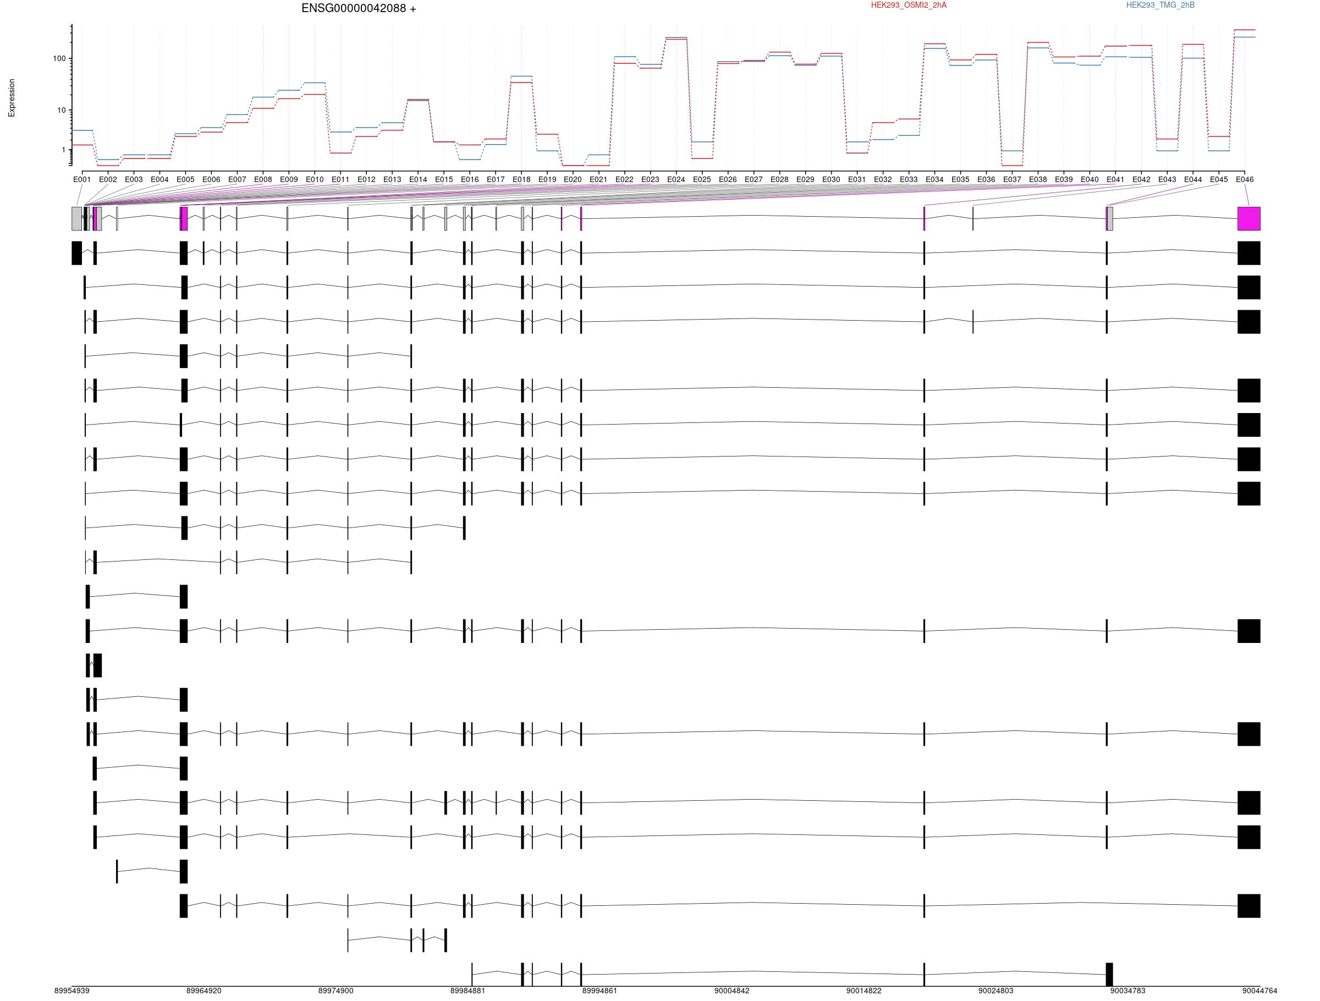This screenshot has width=1320, height=1001.
Task: Click exon label E027
Action: coord(754,180)
